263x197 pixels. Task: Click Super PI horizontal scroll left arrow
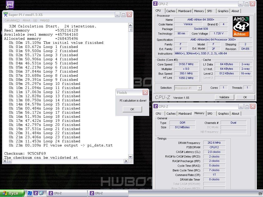pyautogui.click(x=5, y=161)
